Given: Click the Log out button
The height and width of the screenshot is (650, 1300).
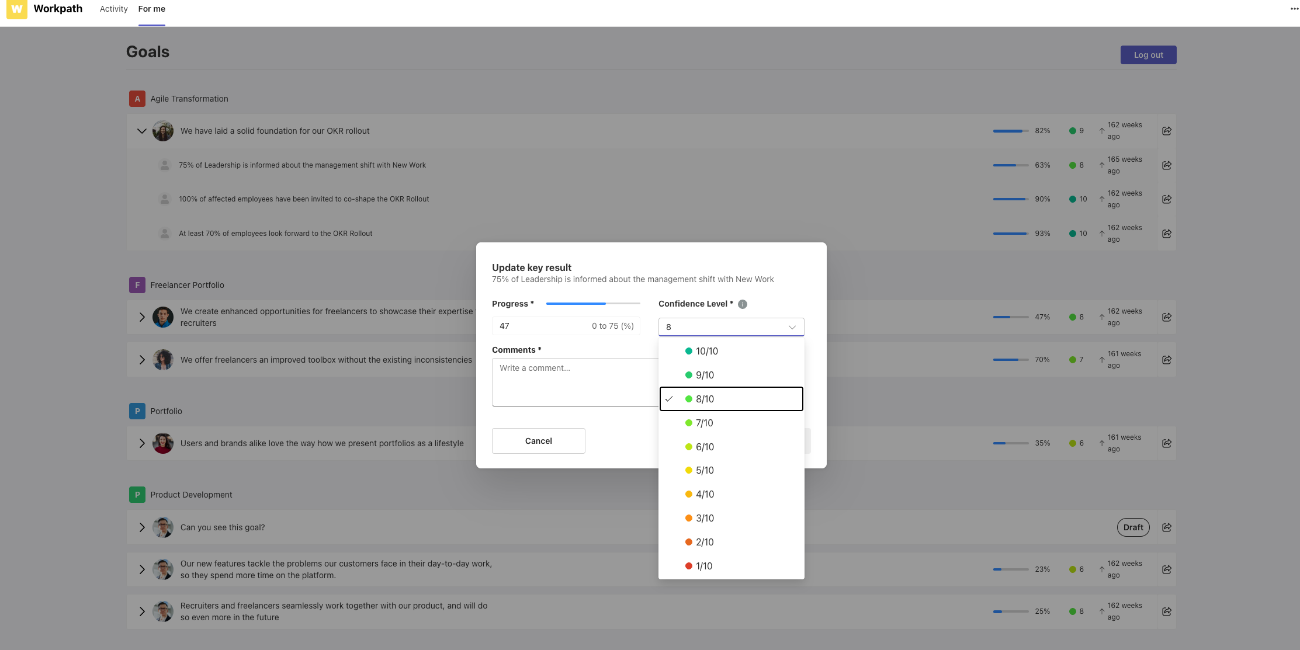Looking at the screenshot, I should click(1148, 55).
